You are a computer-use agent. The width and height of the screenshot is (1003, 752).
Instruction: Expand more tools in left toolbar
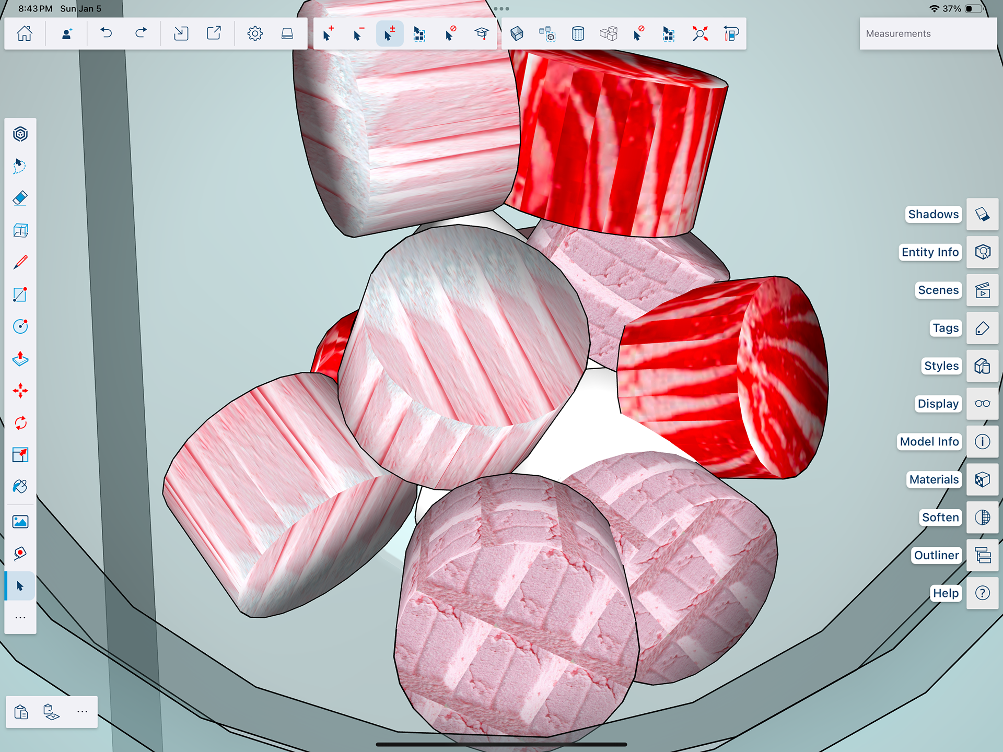[x=20, y=618]
